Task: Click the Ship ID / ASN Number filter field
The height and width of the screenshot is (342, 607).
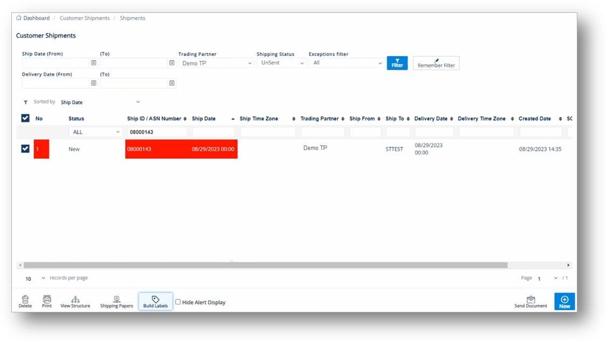Action: click(x=157, y=132)
